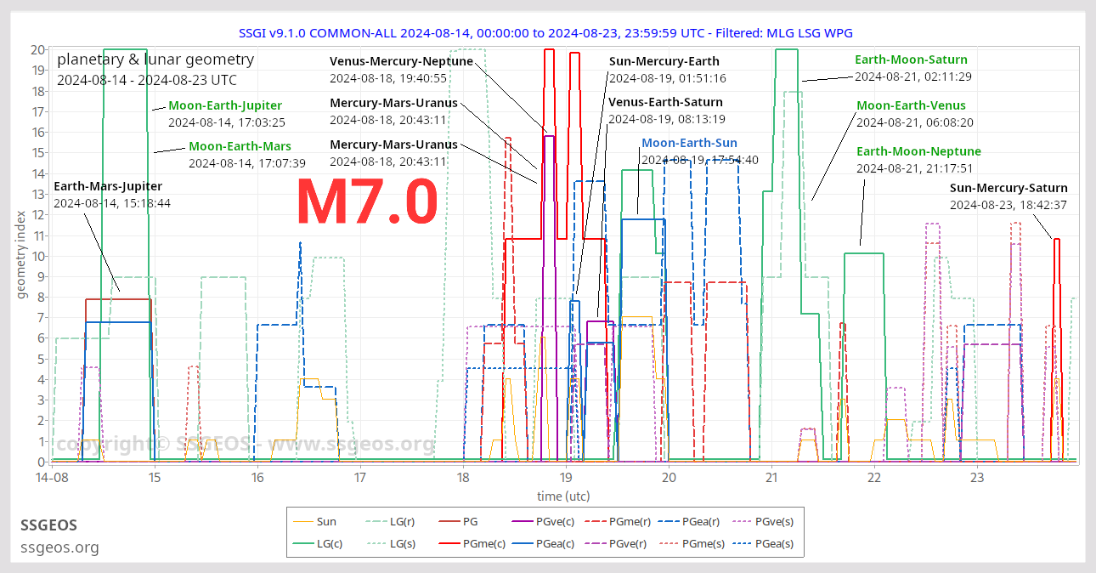Click the dotted PGea(s) legend marker
This screenshot has width=1096, height=573.
(742, 544)
